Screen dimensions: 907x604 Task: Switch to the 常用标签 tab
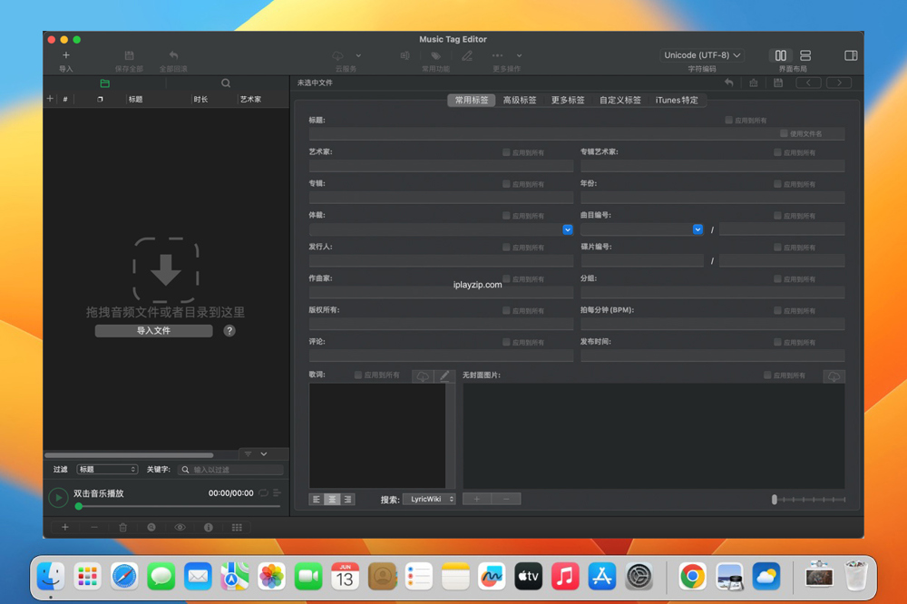pyautogui.click(x=472, y=100)
